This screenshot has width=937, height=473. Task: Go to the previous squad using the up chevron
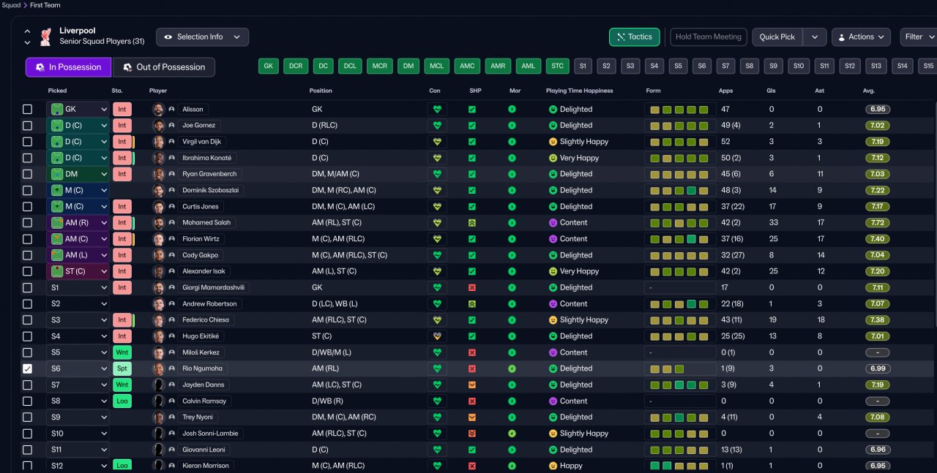(28, 31)
